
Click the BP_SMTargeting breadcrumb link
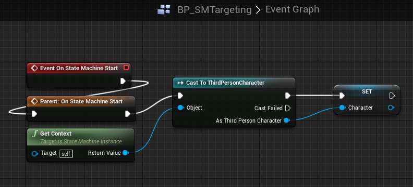[x=214, y=10]
